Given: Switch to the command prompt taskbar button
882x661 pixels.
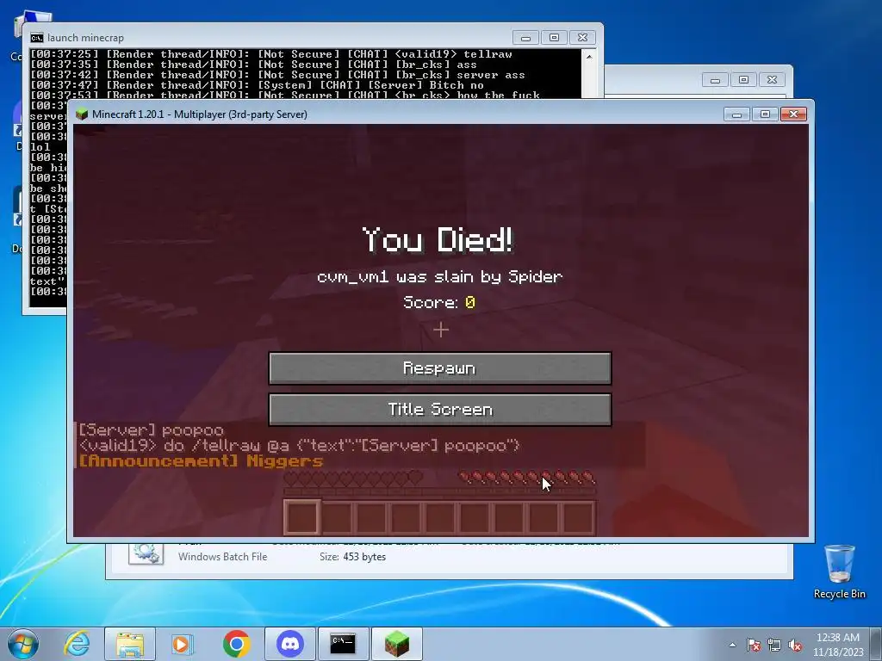Looking at the screenshot, I should (x=343, y=644).
